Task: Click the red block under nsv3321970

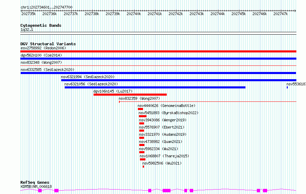Action: pyautogui.click(x=142, y=138)
